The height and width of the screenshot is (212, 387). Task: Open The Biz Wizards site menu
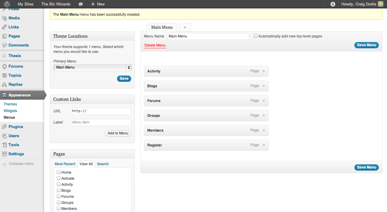[56, 4]
